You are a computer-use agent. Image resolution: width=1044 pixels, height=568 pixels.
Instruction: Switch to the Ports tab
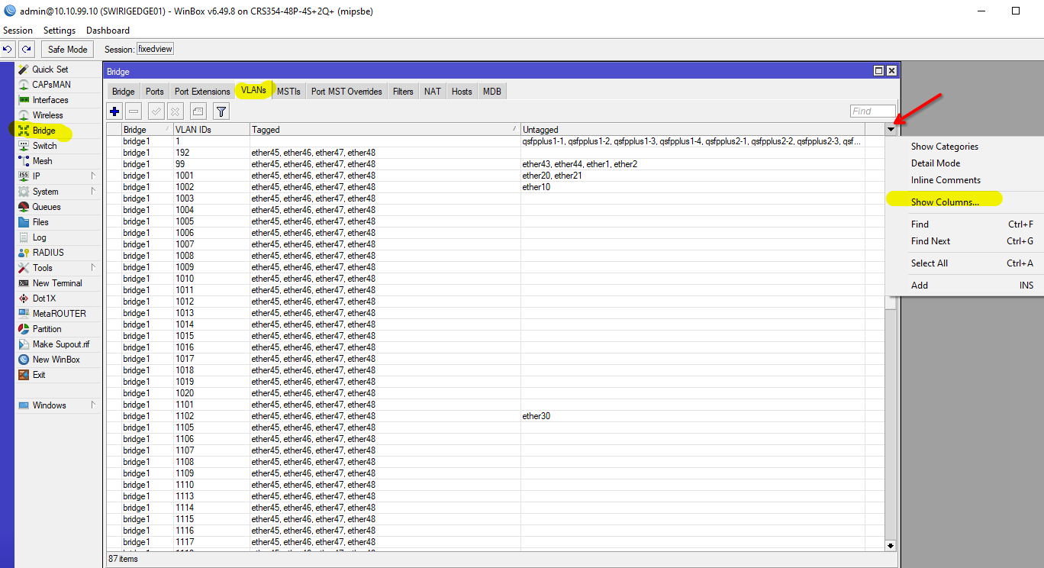(x=154, y=92)
